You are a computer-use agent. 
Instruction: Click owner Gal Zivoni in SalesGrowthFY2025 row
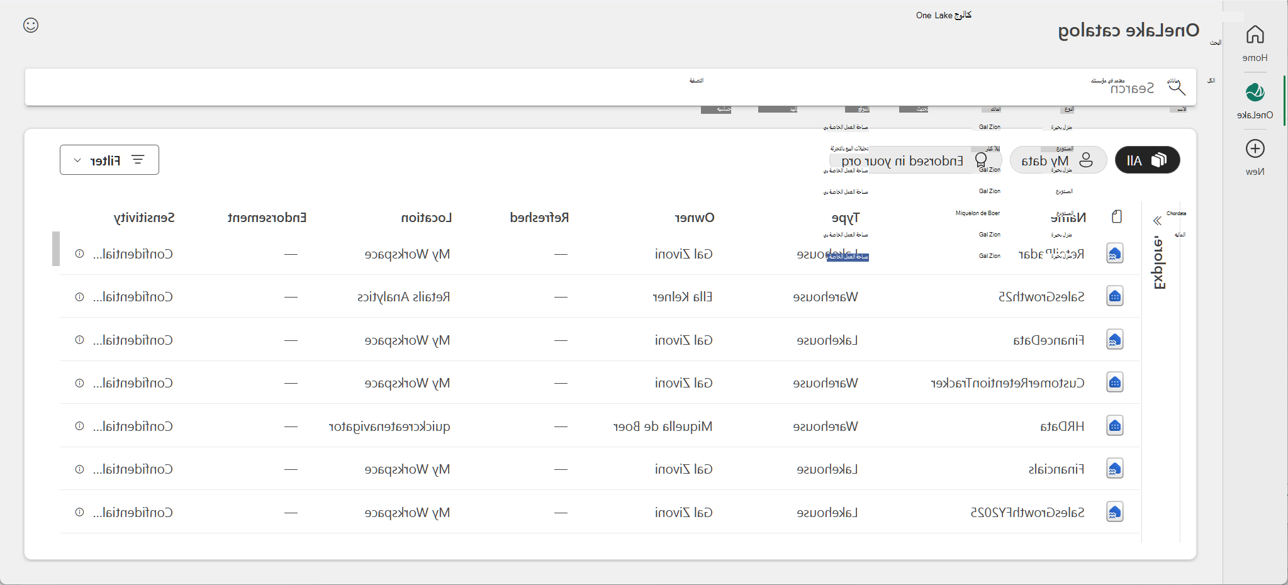coord(684,513)
